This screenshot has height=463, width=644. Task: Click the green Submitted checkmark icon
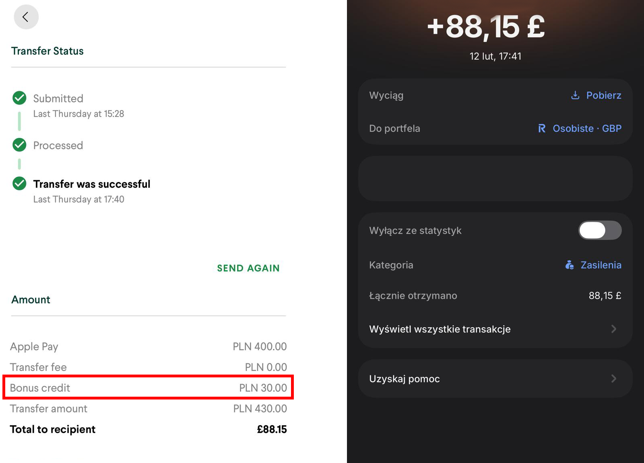point(19,98)
